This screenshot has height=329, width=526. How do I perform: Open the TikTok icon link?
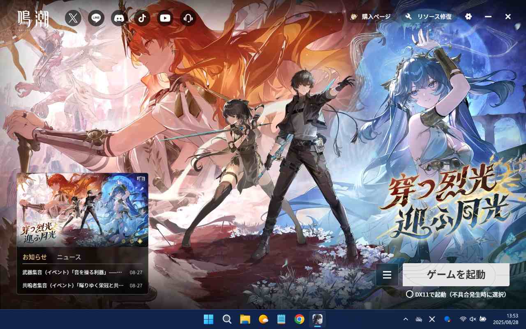click(x=142, y=18)
